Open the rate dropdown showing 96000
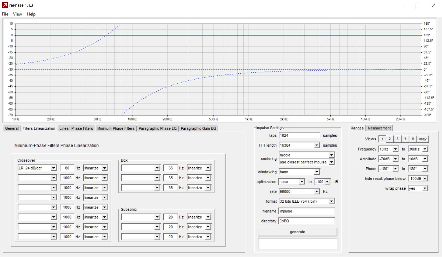The width and height of the screenshot is (442, 257). (x=299, y=191)
